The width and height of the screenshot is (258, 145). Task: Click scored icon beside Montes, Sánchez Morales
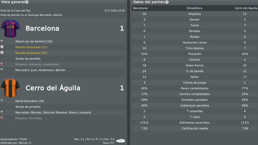[2, 112]
